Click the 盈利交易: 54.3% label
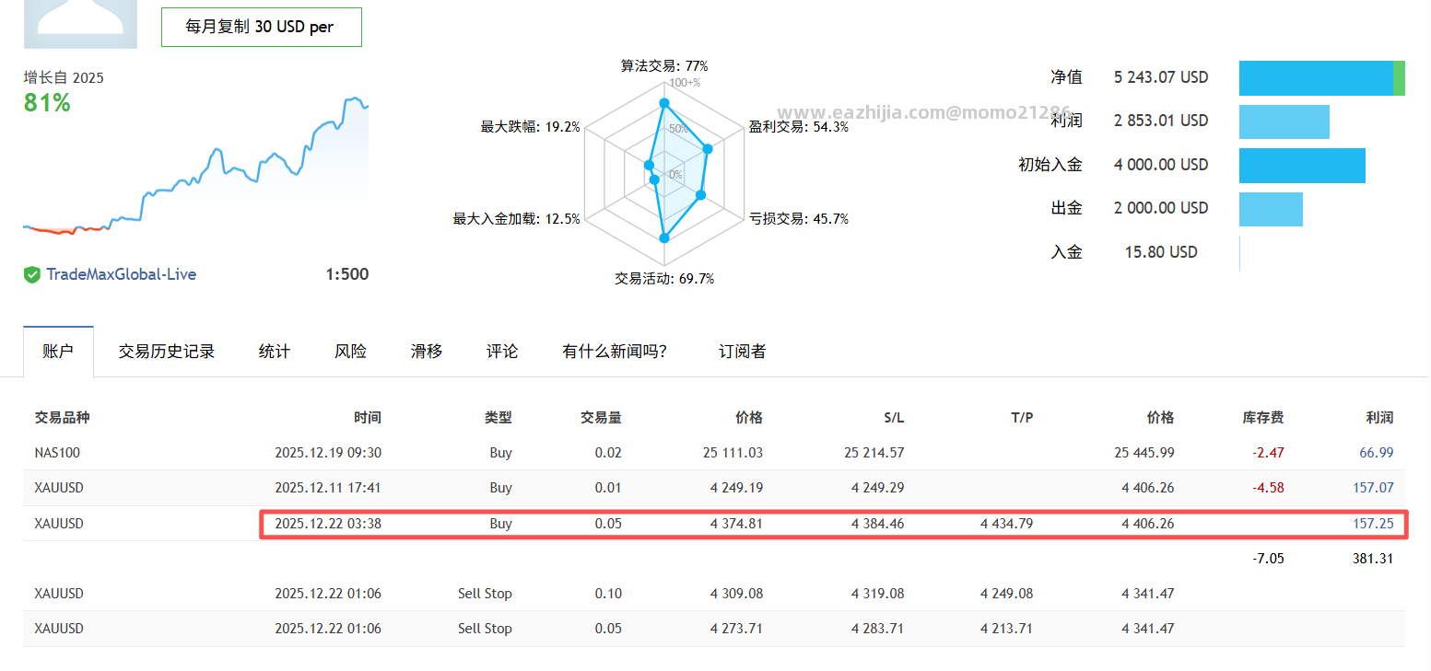1431x671 pixels. (799, 127)
